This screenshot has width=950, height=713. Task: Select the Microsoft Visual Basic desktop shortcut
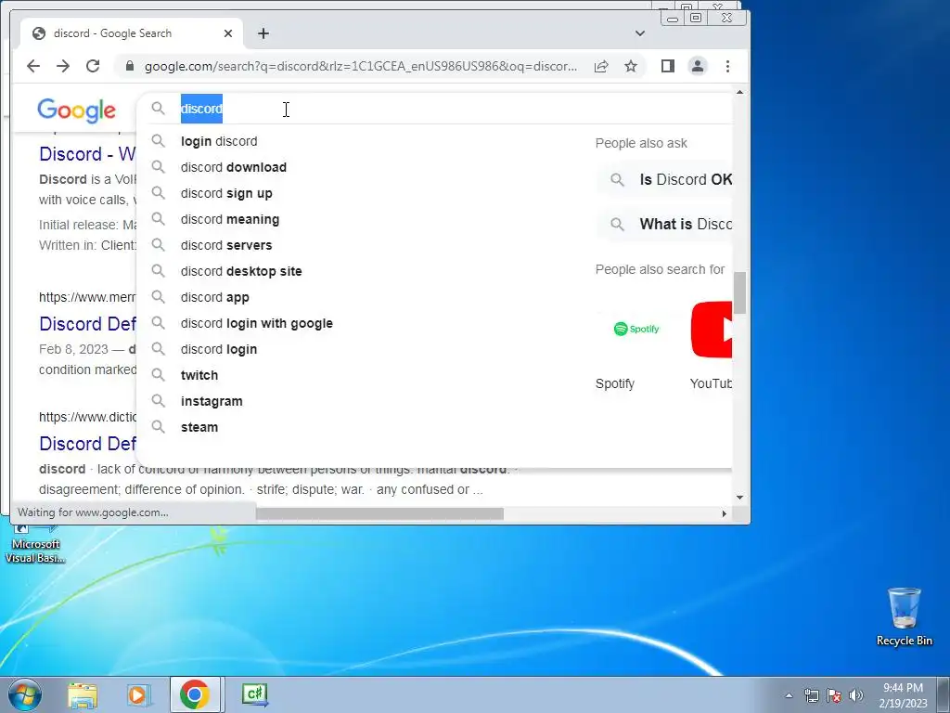[35, 544]
